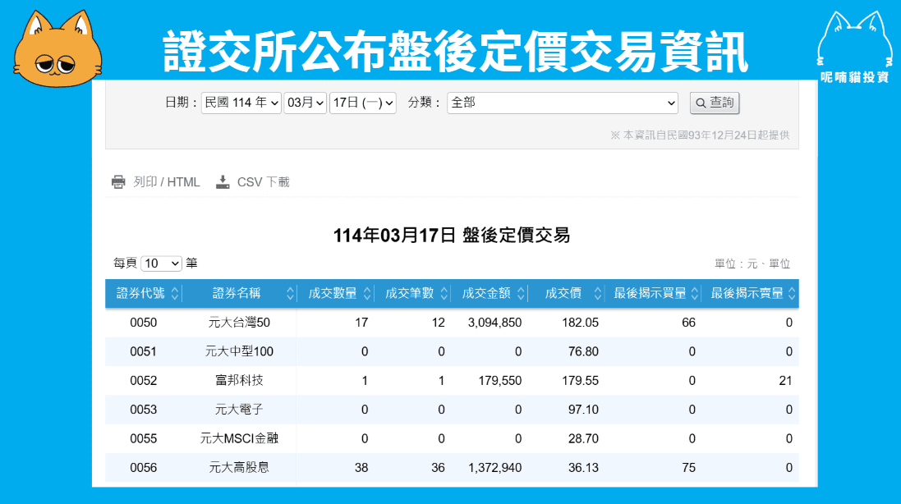Screen dimensions: 901x504
Task: Click the last sell volume 21
Action: (x=785, y=381)
